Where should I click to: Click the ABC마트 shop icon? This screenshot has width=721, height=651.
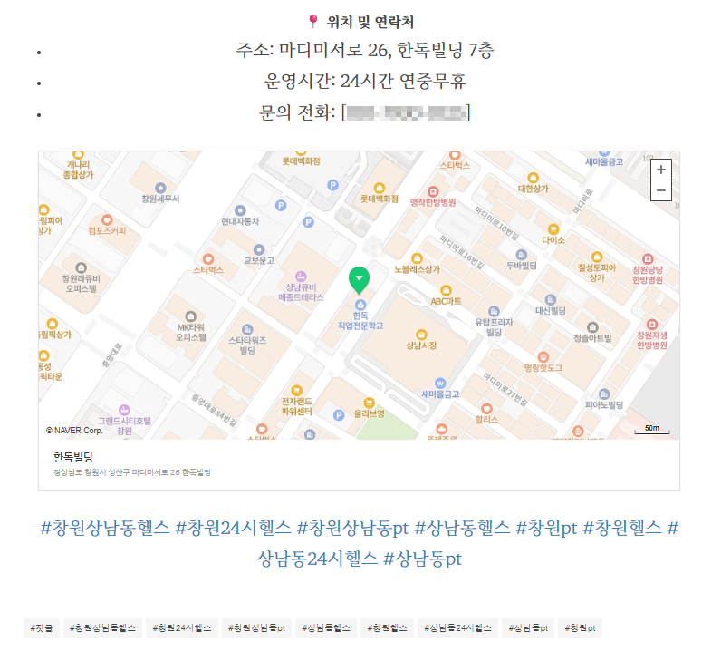pos(446,290)
